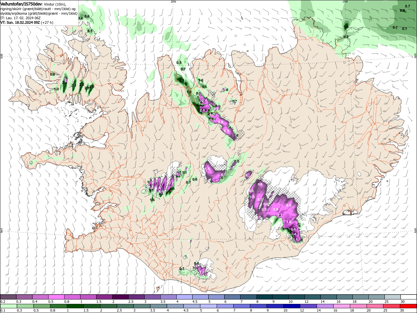Click the '0.1' label on the rain scale

(x=3, y=311)
